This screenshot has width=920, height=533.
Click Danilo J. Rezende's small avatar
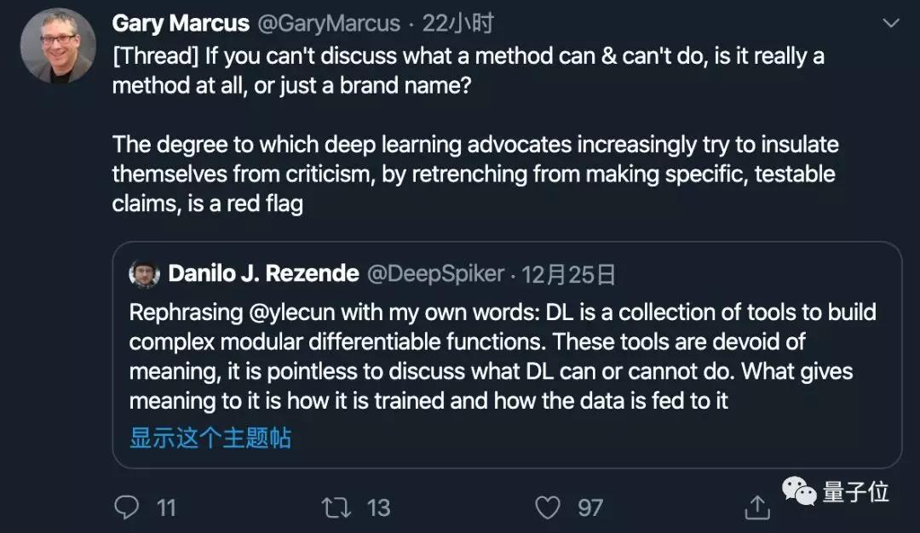pos(145,274)
